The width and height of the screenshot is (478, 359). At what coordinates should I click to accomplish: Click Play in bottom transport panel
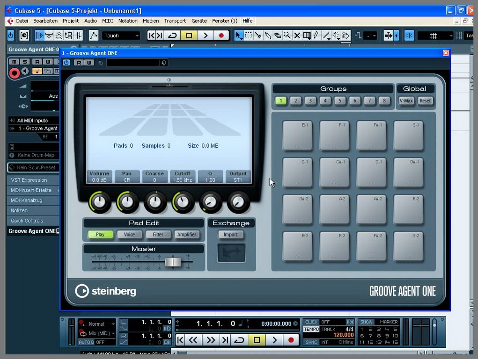(274, 340)
